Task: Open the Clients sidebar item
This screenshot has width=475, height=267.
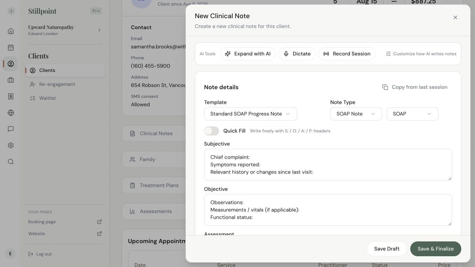Action: pyautogui.click(x=65, y=70)
